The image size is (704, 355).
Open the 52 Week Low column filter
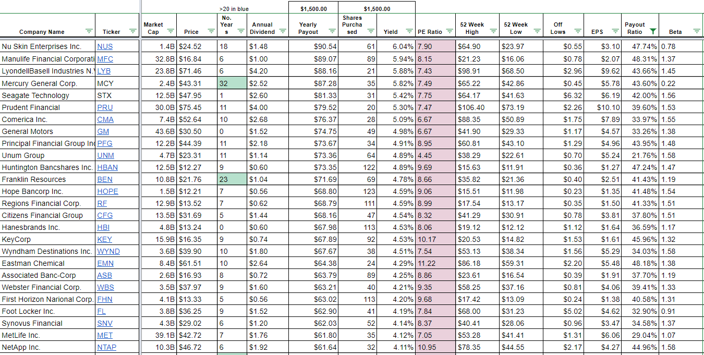[x=537, y=31]
